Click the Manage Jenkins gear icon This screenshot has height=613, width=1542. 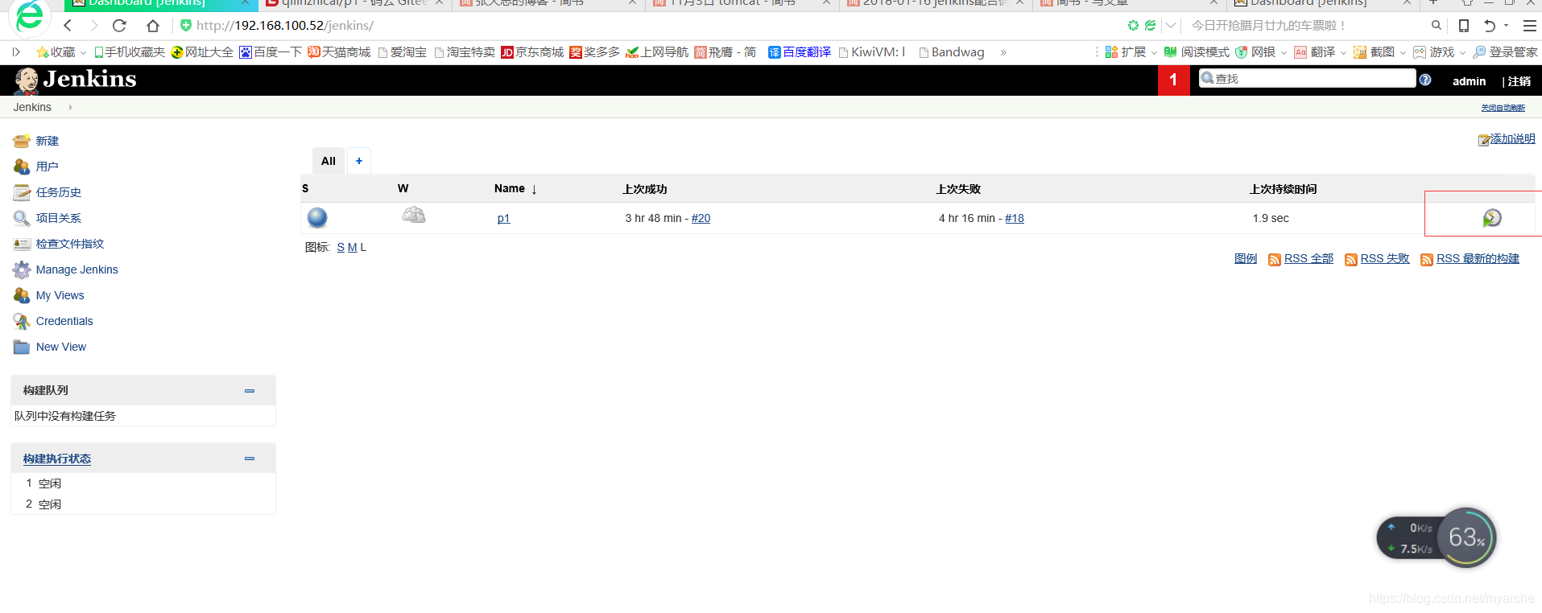point(22,269)
